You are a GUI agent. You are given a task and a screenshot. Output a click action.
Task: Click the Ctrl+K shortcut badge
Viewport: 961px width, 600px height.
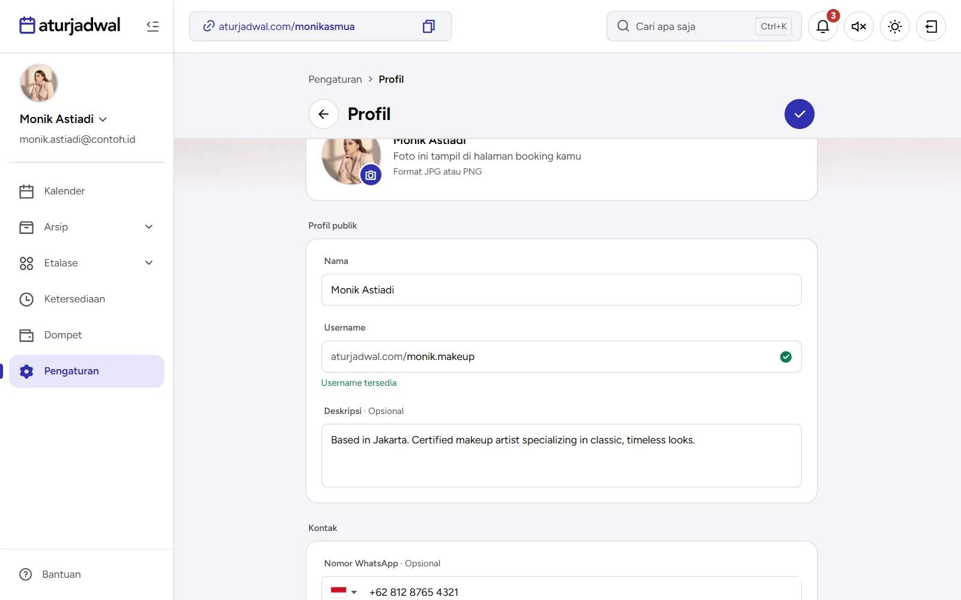(774, 26)
